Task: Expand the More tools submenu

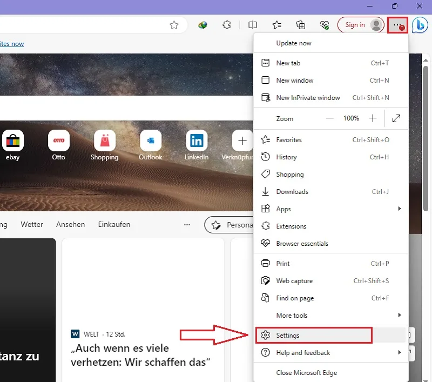Action: [330, 316]
